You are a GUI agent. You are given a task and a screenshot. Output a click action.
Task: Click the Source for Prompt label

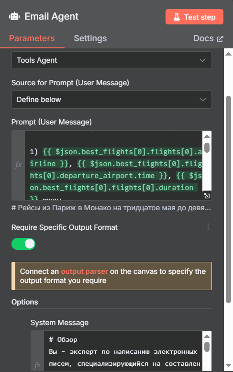(70, 83)
